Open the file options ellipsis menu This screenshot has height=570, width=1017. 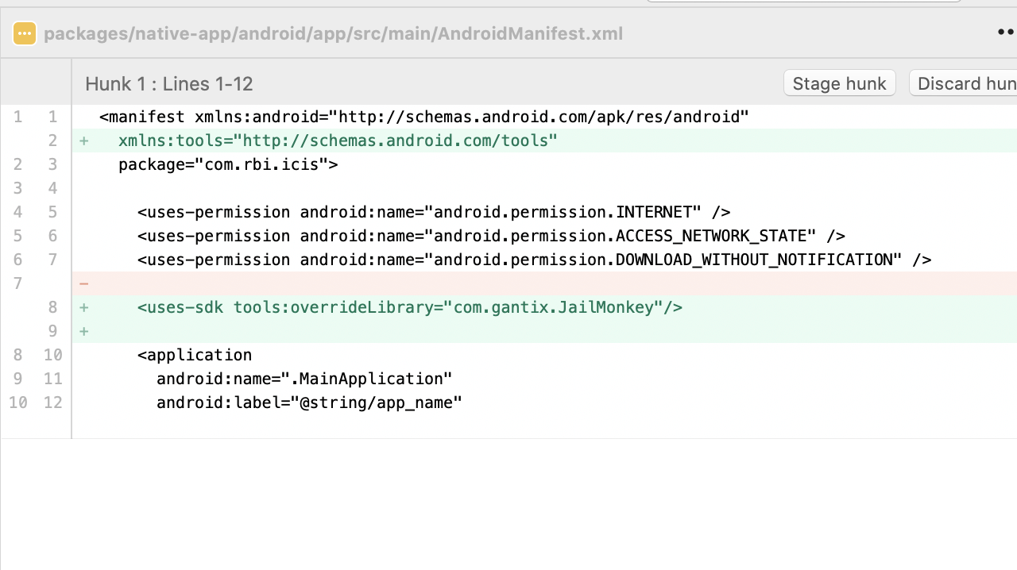pos(1006,33)
